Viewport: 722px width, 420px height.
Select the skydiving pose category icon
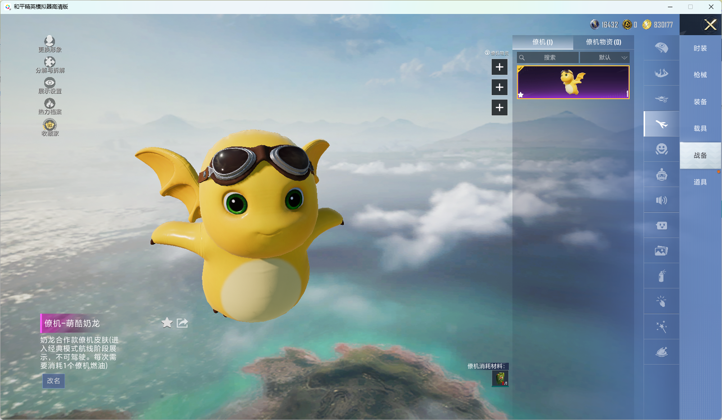(661, 73)
